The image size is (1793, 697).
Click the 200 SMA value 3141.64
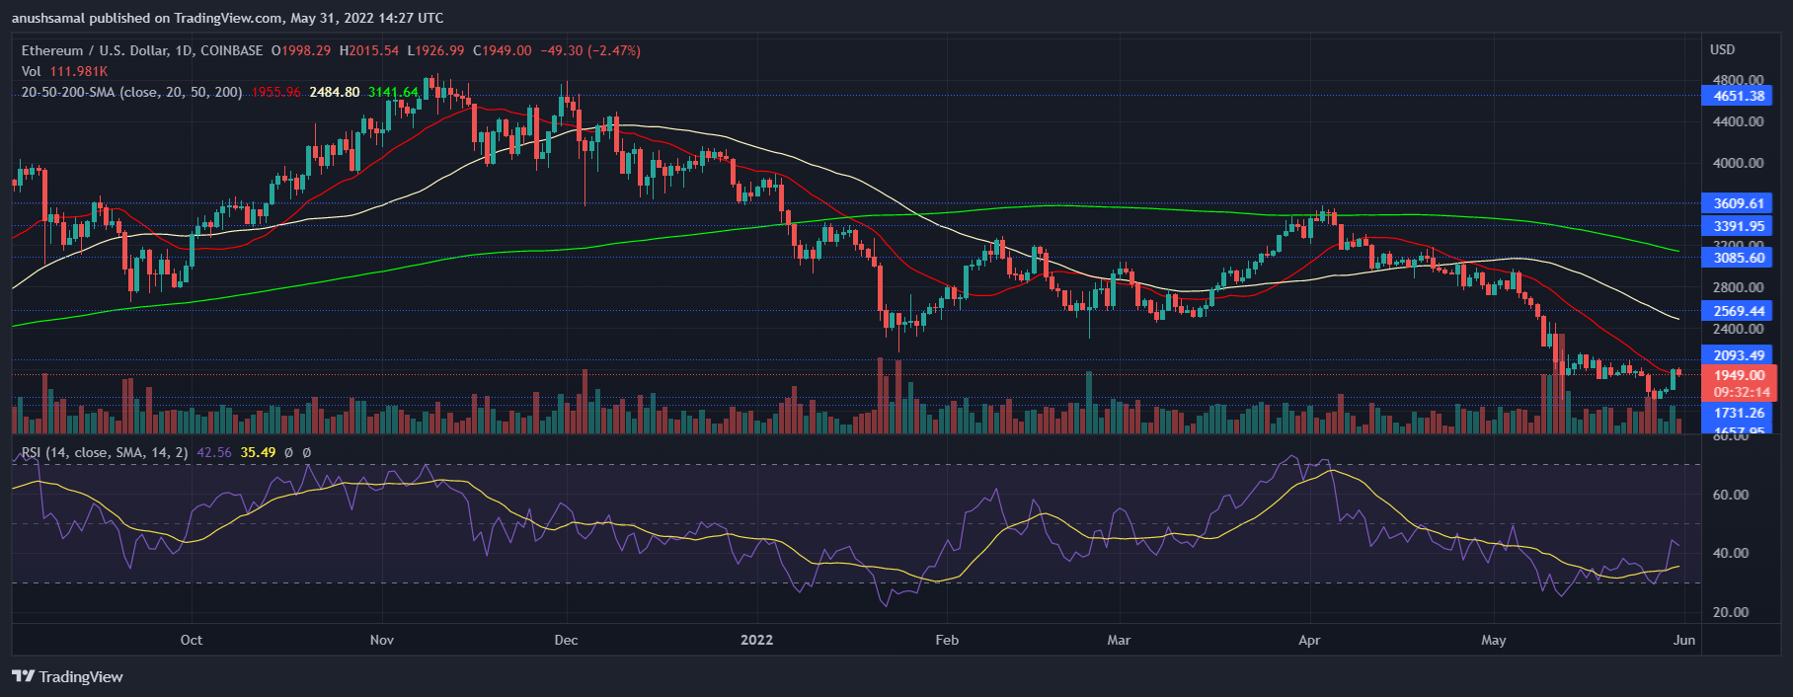tap(393, 92)
